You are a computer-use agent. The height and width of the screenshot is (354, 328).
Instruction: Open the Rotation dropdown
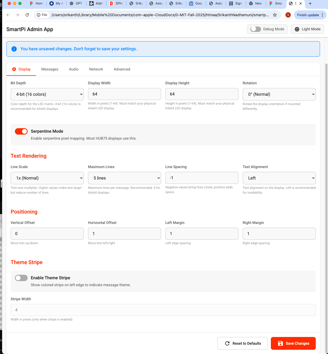[x=279, y=94]
